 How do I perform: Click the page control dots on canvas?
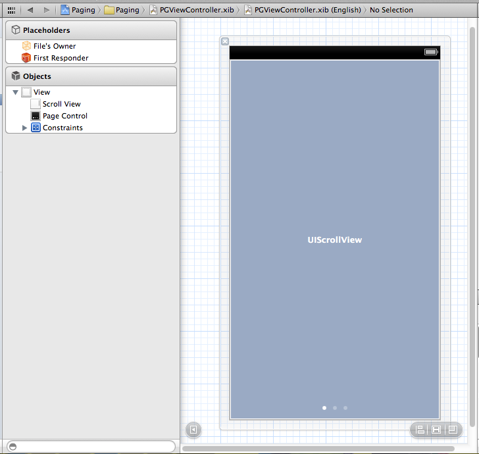[335, 408]
